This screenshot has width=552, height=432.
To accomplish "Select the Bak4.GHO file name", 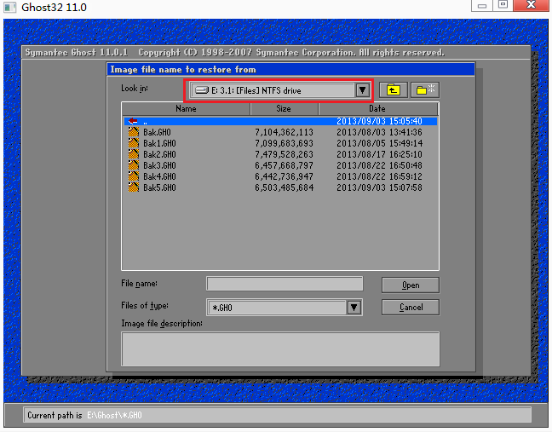I will (x=159, y=176).
